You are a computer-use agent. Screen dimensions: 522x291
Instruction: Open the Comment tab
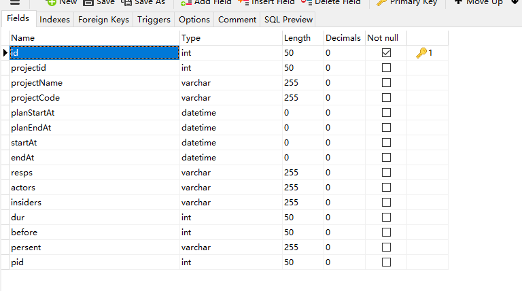pyautogui.click(x=237, y=20)
